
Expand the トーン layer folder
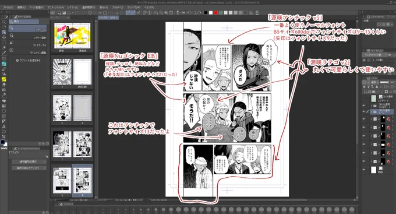coord(372,111)
